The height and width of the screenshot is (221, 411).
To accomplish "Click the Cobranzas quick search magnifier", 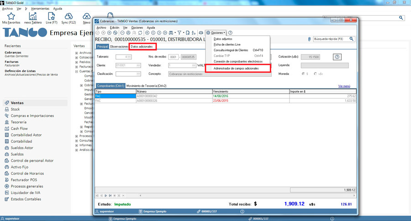I will (352, 39).
